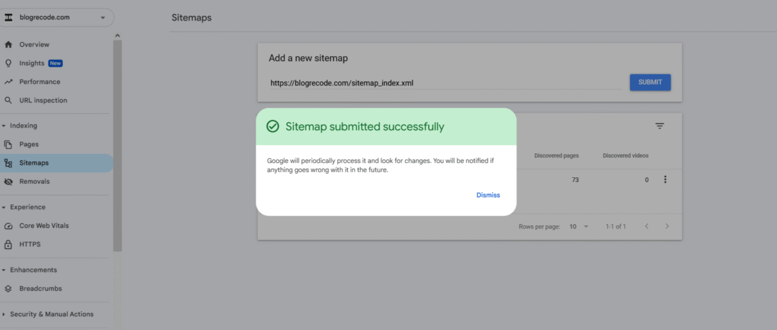Click the filter icon above sitemaps table
Viewport: 777px width, 330px height.
tap(659, 126)
